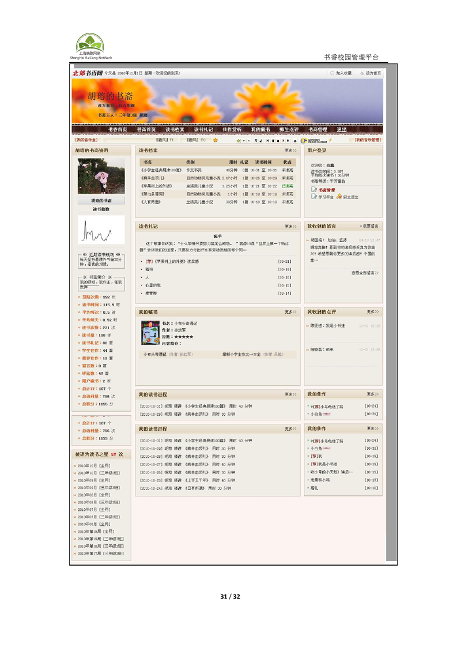The image size is (457, 647).
Task: Play the music with the red play button
Action: [x=284, y=141]
